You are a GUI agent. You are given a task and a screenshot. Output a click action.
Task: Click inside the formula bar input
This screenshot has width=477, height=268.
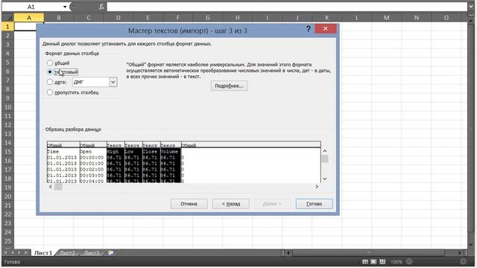[286, 7]
